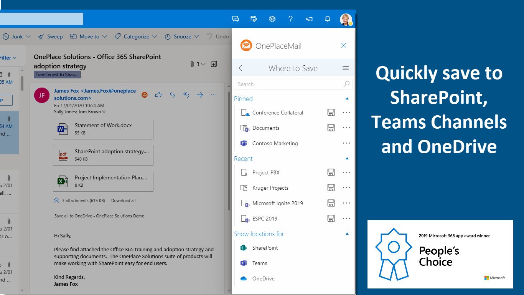Open more options for ESPC 2019
The height and width of the screenshot is (295, 524).
click(x=346, y=219)
